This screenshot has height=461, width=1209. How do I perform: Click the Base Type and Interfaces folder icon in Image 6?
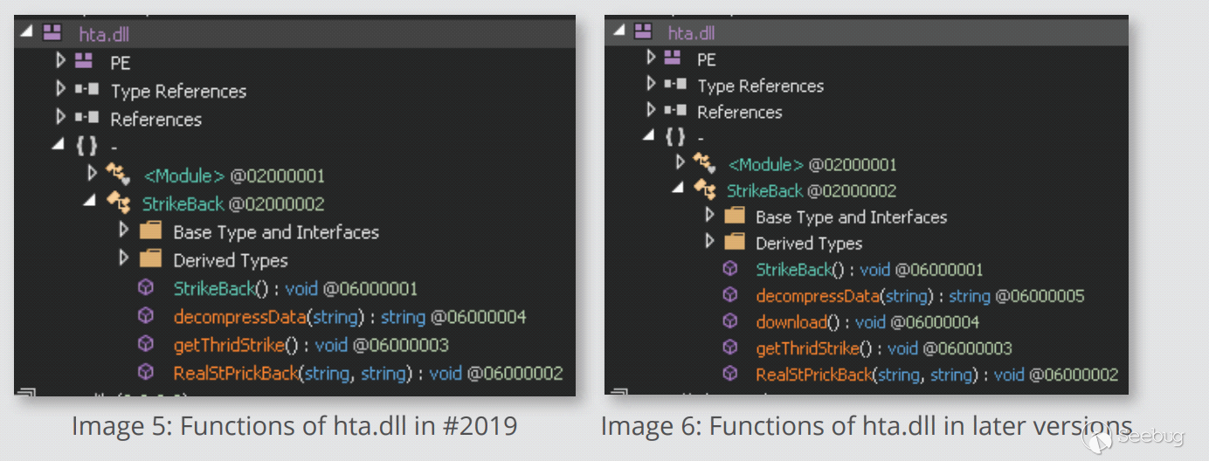735,217
